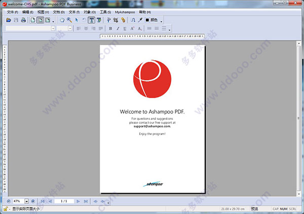Image resolution: width=304 pixels, height=214 pixels.
Task: Align text left
Action: coord(79,28)
